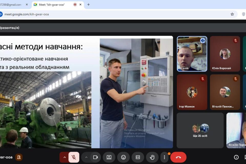Click Ігор Маяков's round avatar picture
The height and width of the screenshot is (164, 246).
(192, 92)
